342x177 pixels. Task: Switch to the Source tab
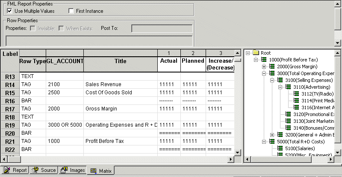click(44, 170)
